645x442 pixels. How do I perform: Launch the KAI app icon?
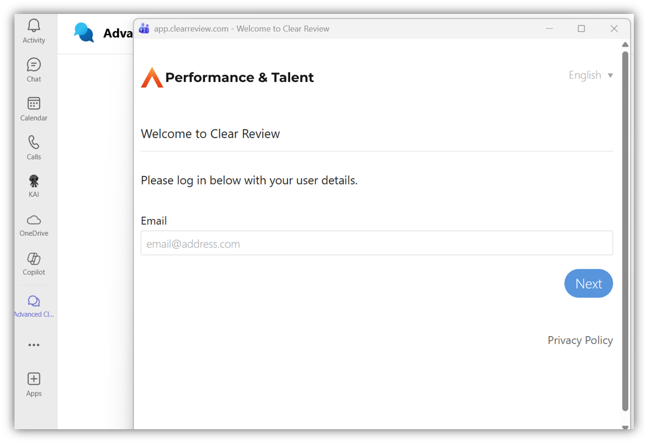[34, 181]
